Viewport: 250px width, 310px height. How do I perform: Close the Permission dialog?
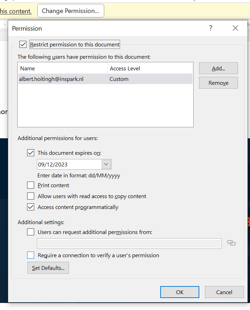pyautogui.click(x=236, y=28)
